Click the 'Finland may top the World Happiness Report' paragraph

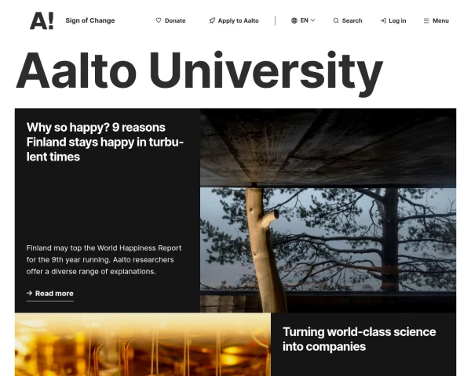pyautogui.click(x=104, y=259)
